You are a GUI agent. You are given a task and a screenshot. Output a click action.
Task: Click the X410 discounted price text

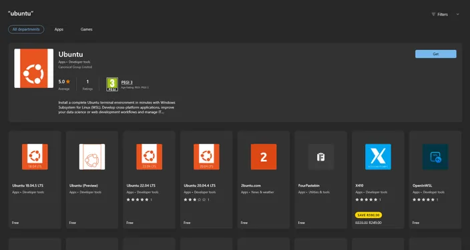pos(375,223)
